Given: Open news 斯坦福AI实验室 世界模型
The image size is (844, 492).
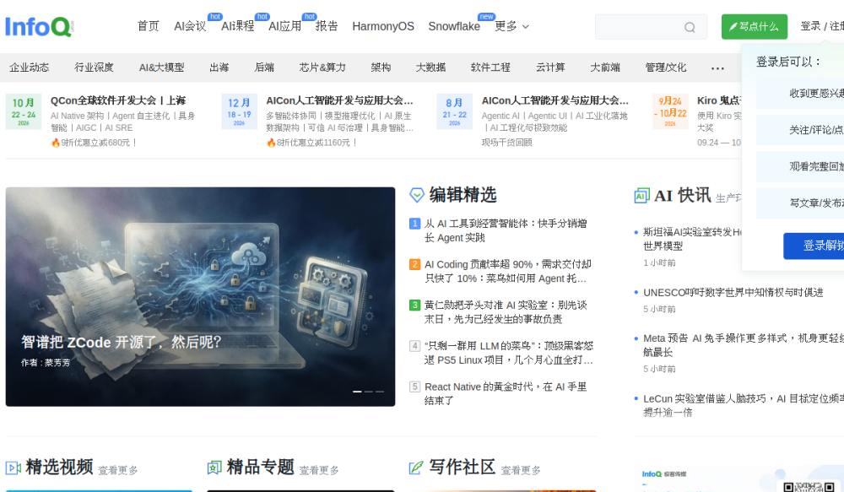Looking at the screenshot, I should point(693,239).
